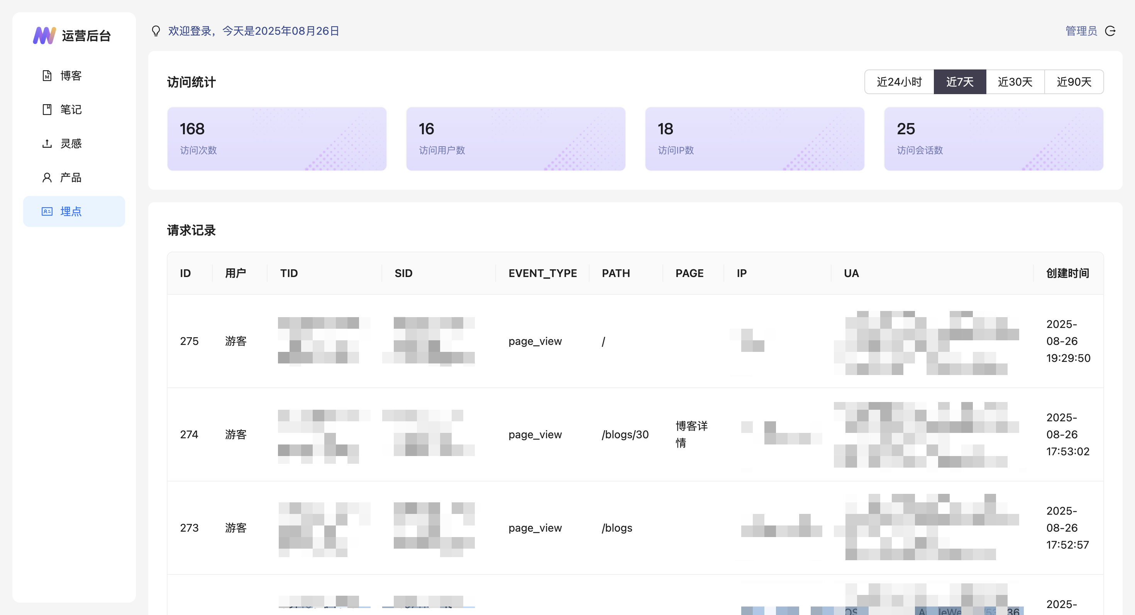
Task: Click the 博客 document icon in sidebar
Action: coord(47,76)
